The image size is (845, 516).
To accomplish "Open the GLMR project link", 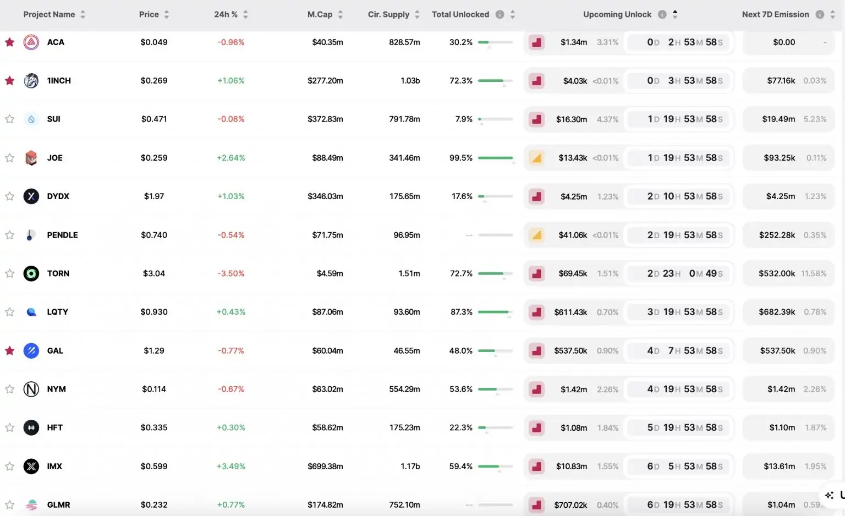I will coord(58,505).
